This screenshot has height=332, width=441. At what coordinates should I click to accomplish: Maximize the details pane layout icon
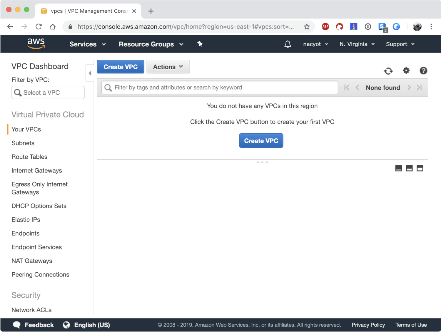click(x=420, y=168)
